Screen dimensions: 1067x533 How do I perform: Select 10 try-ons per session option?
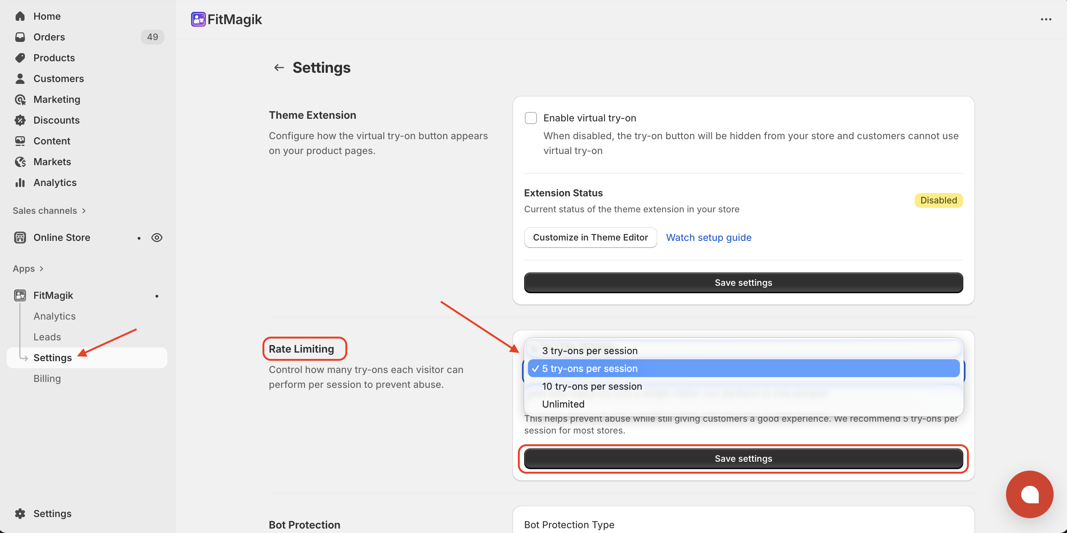(591, 386)
